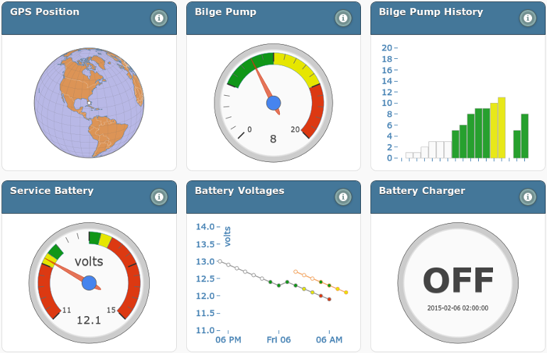The width and height of the screenshot is (547, 353).
Task: Click the first gray point at 13.0 volts
Action: pos(220,261)
